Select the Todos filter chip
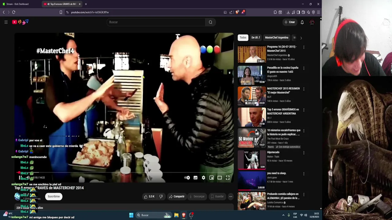 point(243,38)
